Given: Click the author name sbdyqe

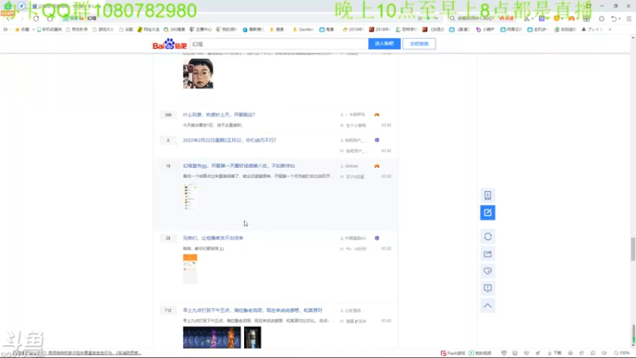Looking at the screenshot, I should 351,166.
